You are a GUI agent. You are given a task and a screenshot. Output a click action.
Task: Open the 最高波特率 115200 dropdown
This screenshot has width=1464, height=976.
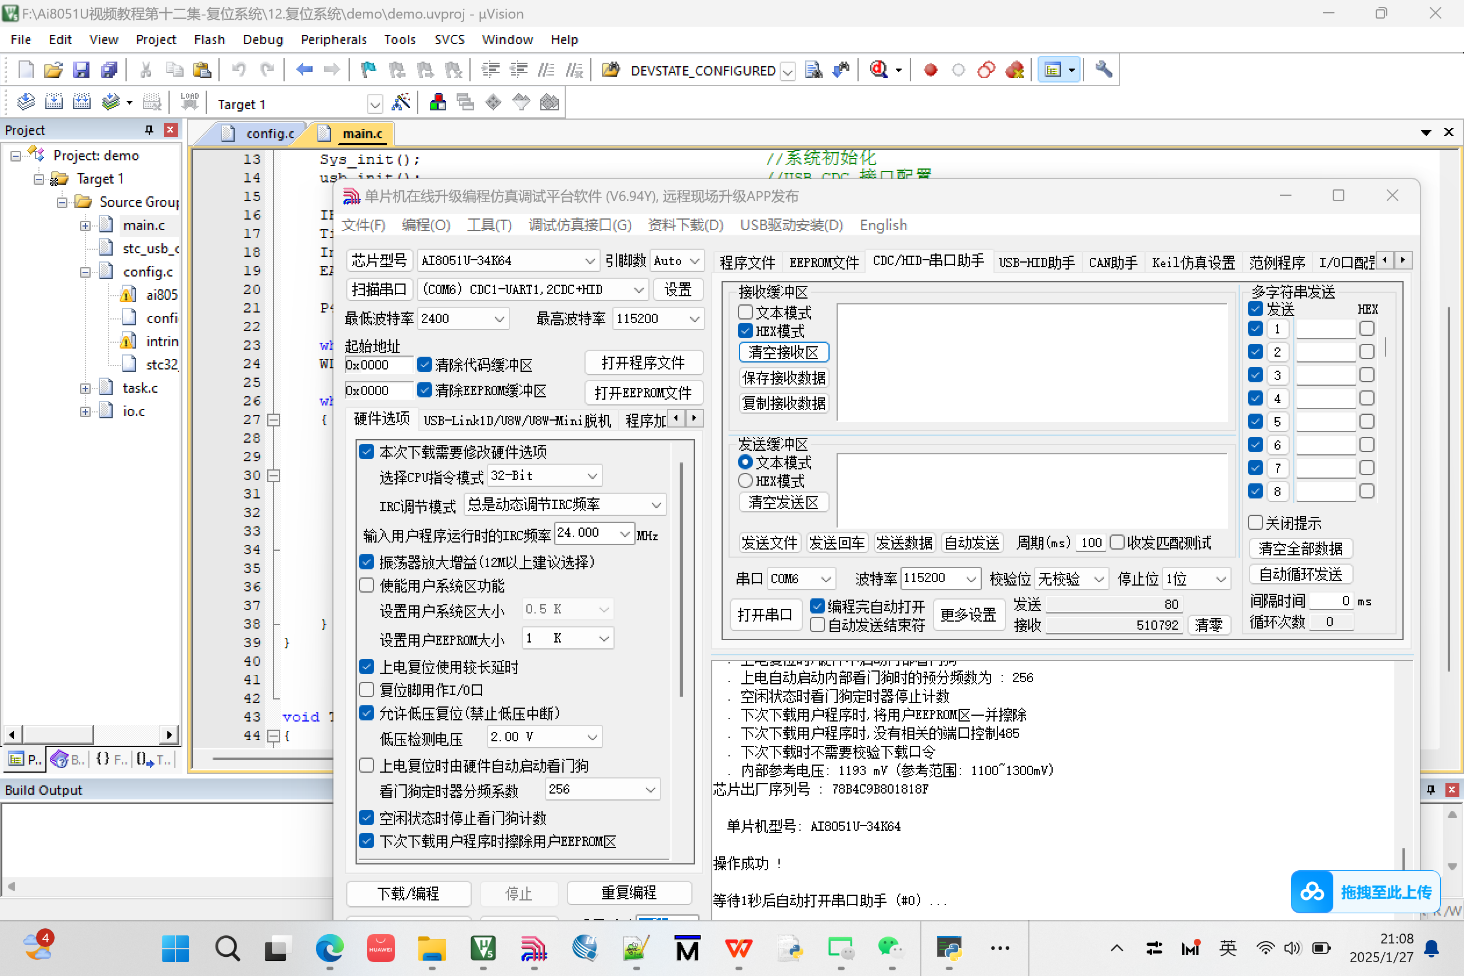(658, 319)
